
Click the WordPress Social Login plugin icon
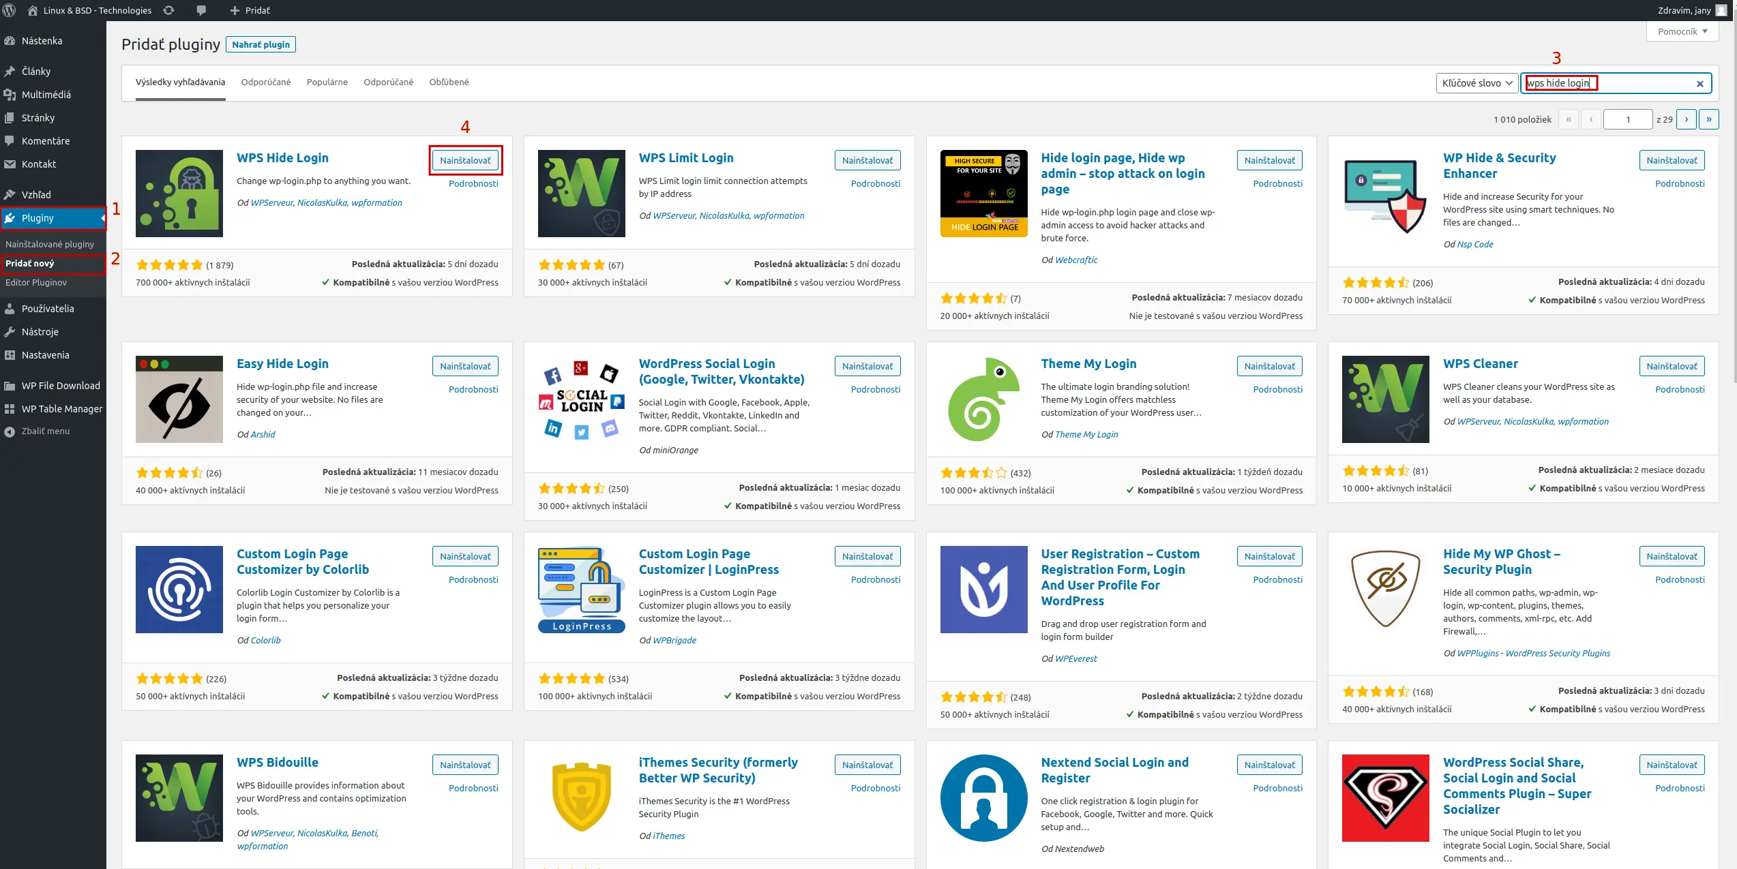click(x=581, y=399)
